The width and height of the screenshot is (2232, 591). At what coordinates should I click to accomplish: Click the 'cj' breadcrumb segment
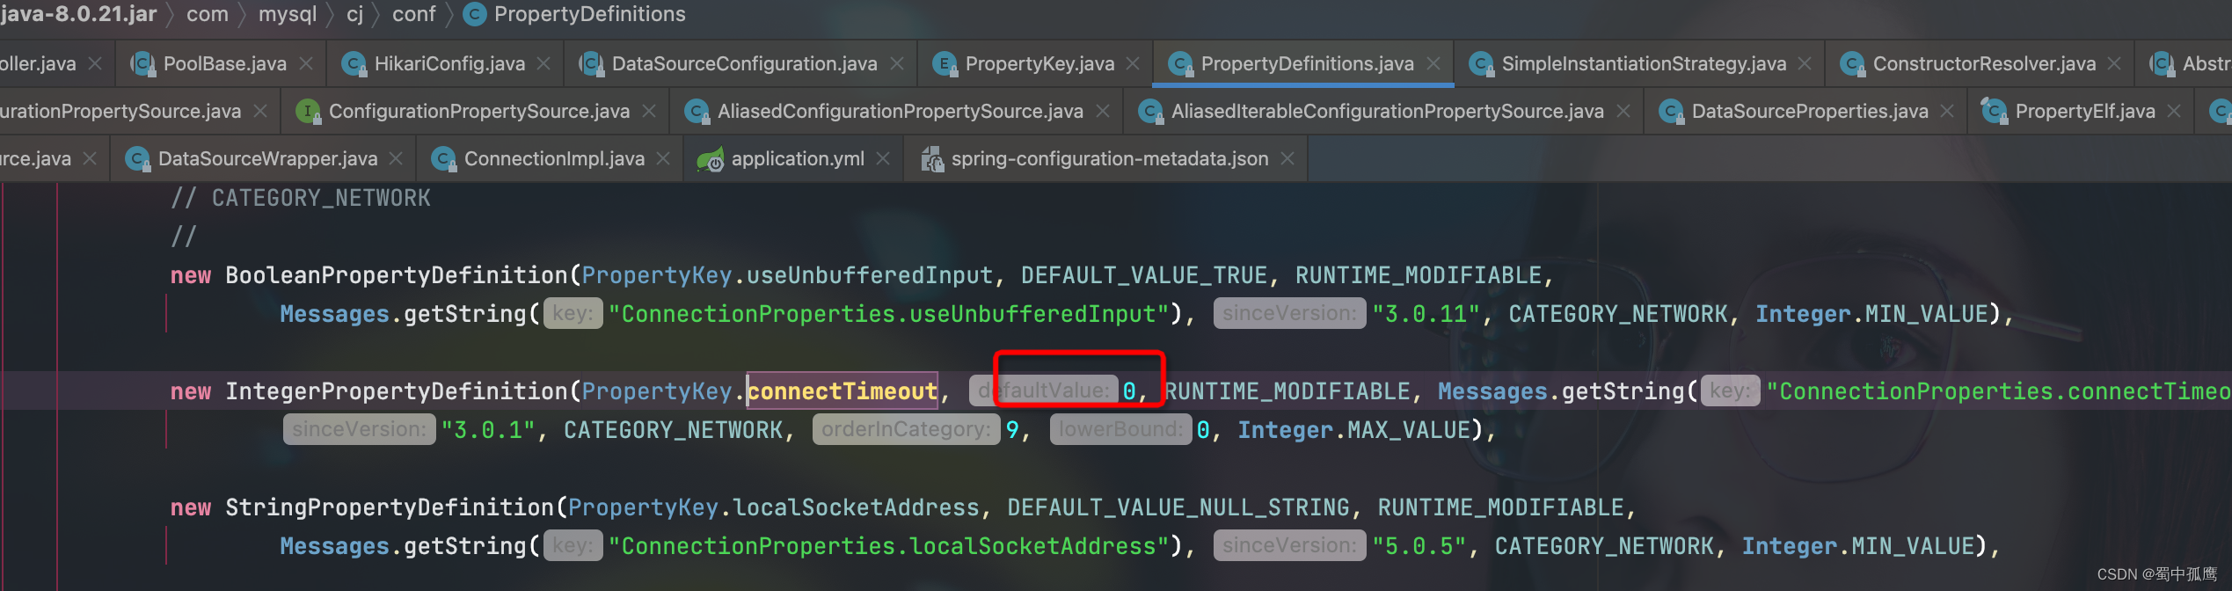coord(354,14)
